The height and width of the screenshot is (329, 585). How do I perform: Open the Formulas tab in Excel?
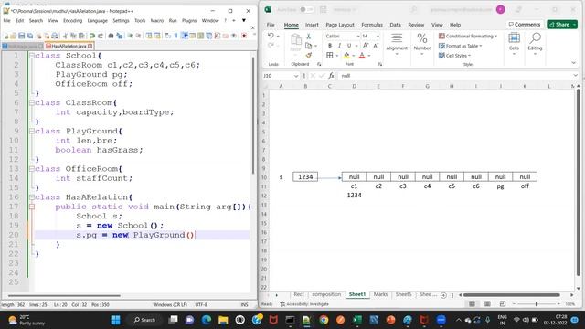coord(372,25)
